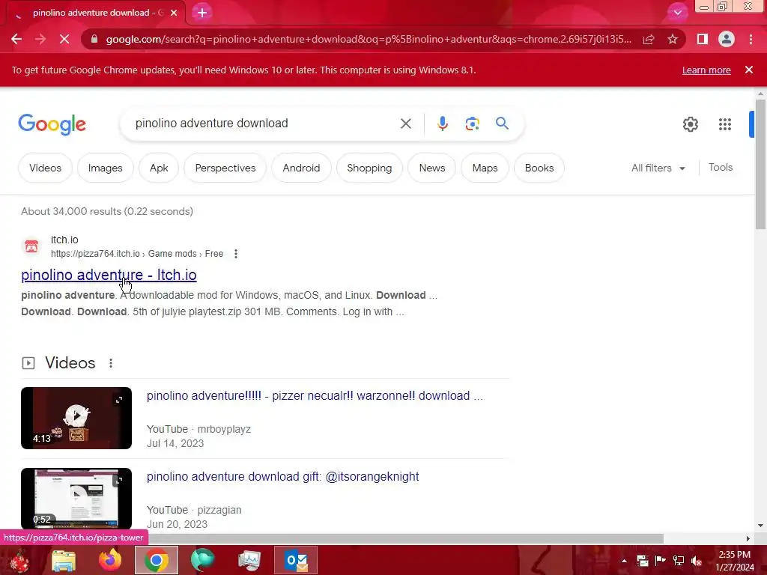
Task: Select the Apk filter chip
Action: point(159,168)
